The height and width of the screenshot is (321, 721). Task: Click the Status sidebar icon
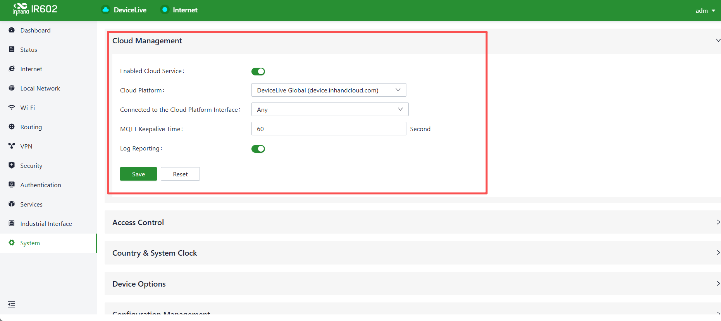12,50
